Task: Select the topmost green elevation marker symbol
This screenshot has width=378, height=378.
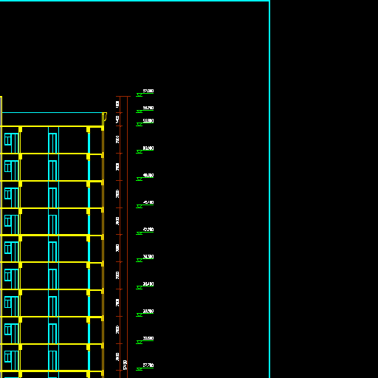Action: (x=140, y=94)
